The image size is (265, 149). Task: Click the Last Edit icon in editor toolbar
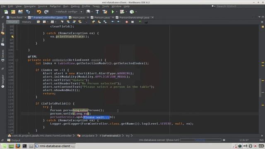pos(39,22)
